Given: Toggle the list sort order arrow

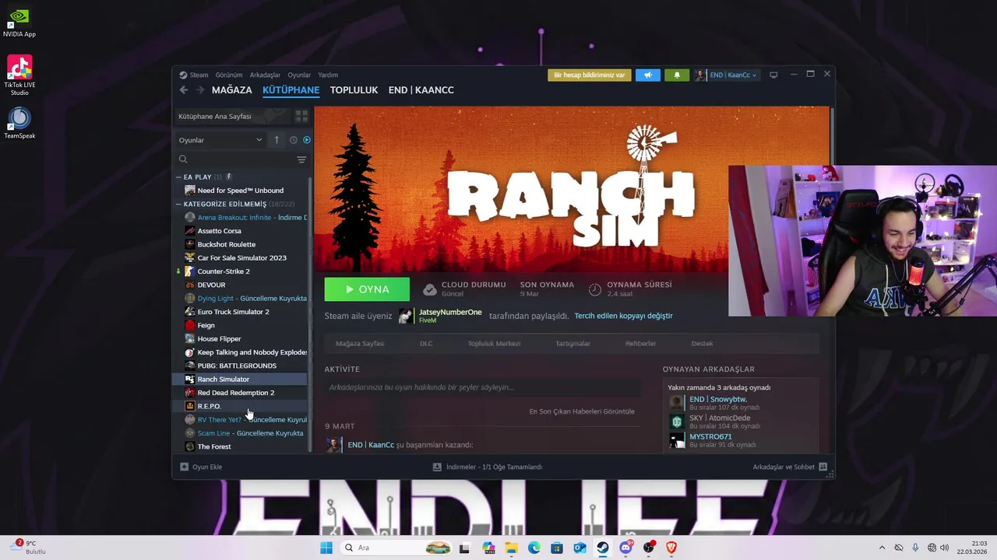Looking at the screenshot, I should click(x=277, y=140).
